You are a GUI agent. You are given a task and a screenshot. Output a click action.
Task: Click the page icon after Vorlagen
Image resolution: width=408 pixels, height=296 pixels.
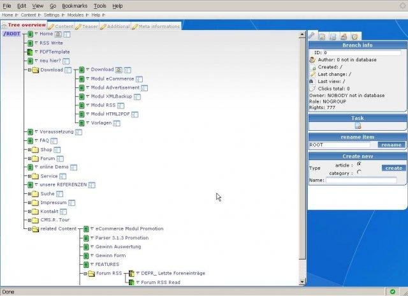pos(117,123)
